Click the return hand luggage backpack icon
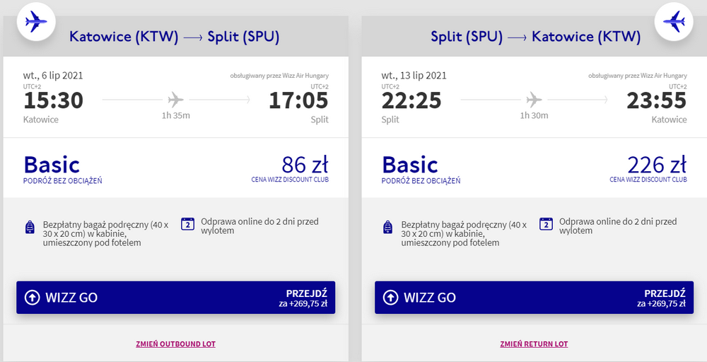This screenshot has height=362, width=707. [x=388, y=227]
